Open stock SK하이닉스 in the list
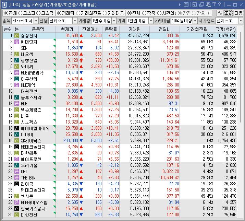 (31, 141)
